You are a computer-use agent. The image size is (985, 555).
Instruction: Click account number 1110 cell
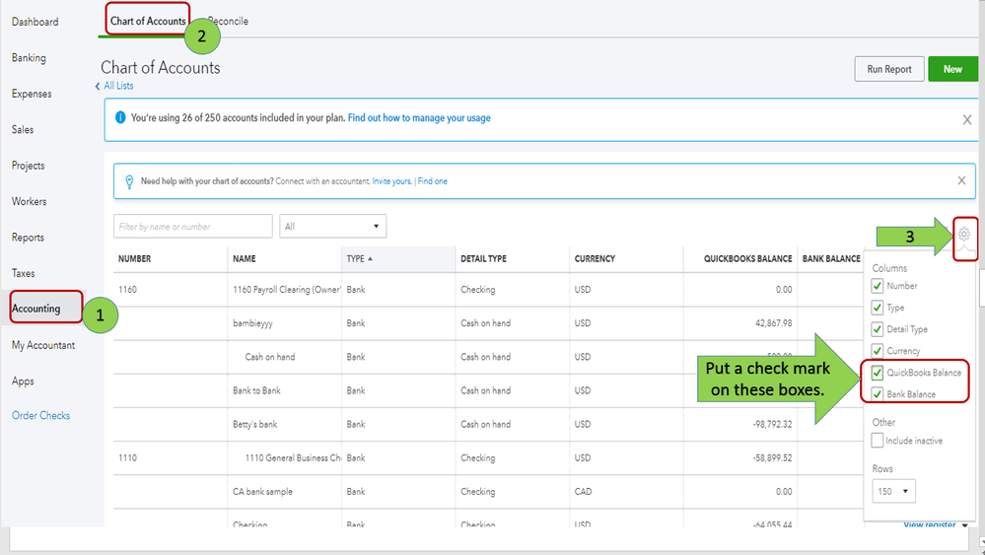[x=127, y=457]
